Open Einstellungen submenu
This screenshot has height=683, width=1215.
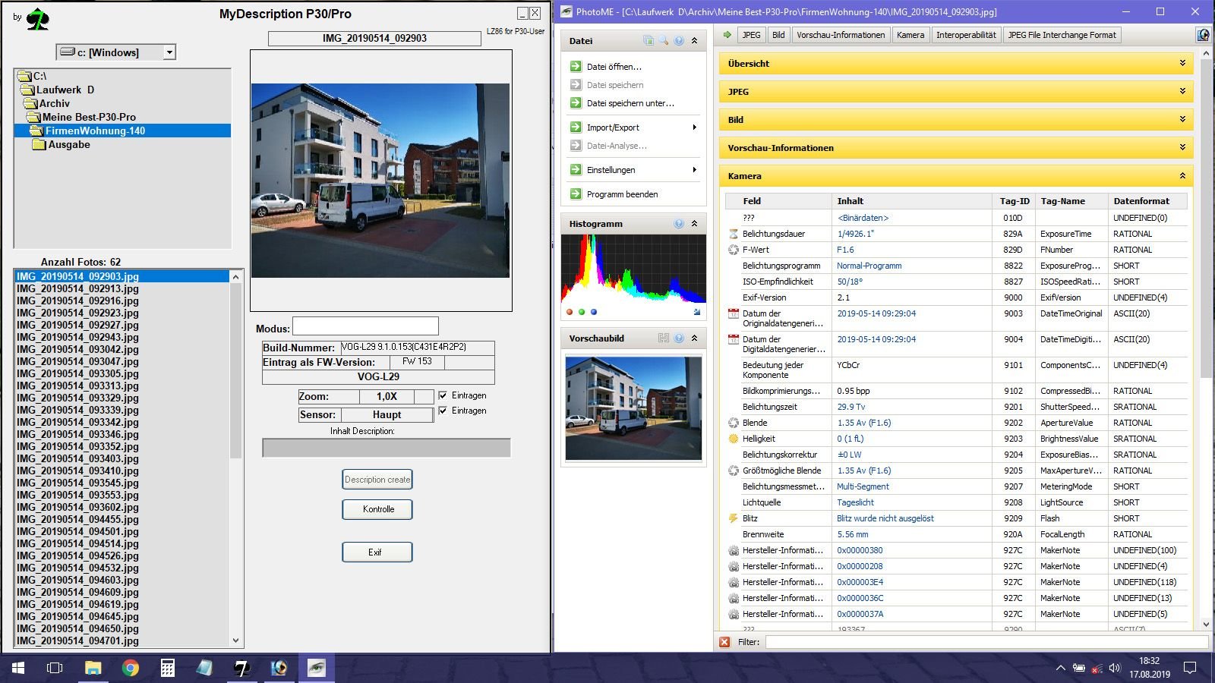(x=633, y=170)
